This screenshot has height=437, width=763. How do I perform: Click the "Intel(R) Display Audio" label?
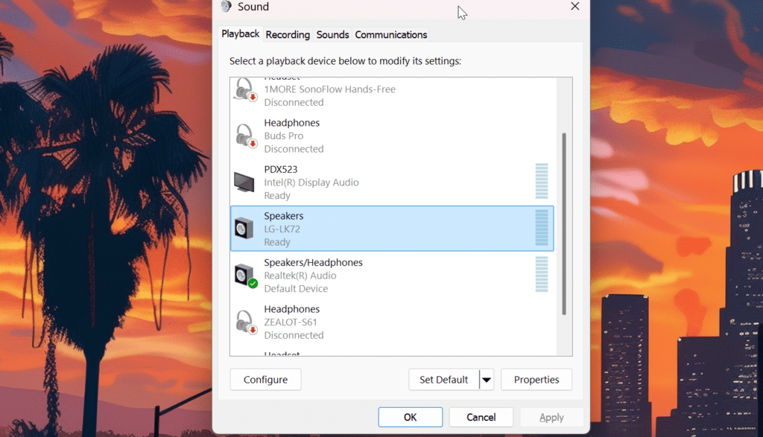(311, 183)
